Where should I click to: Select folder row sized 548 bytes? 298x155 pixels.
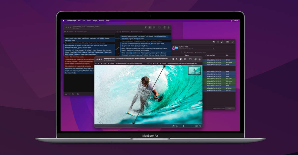tap(219, 79)
